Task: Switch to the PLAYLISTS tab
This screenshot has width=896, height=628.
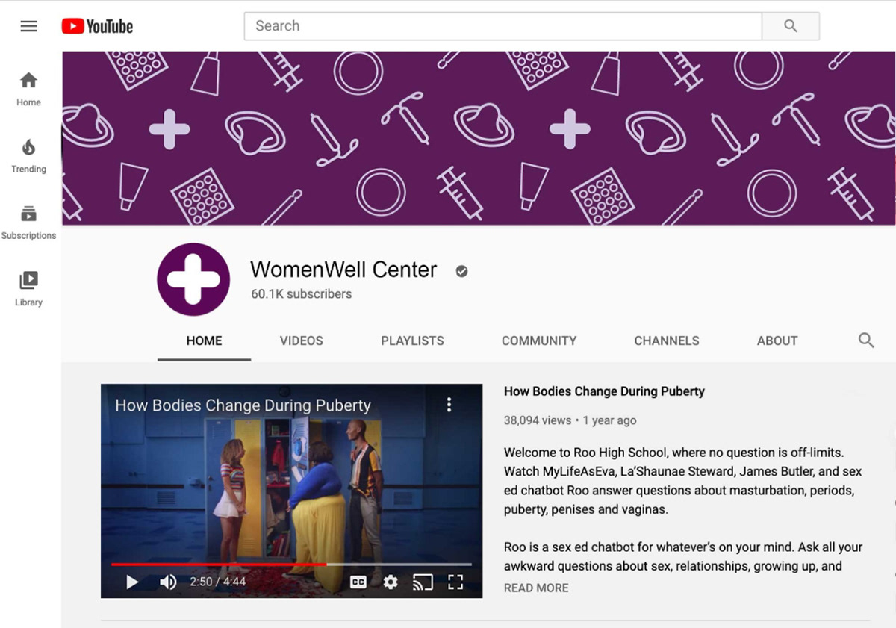Action: pos(412,341)
